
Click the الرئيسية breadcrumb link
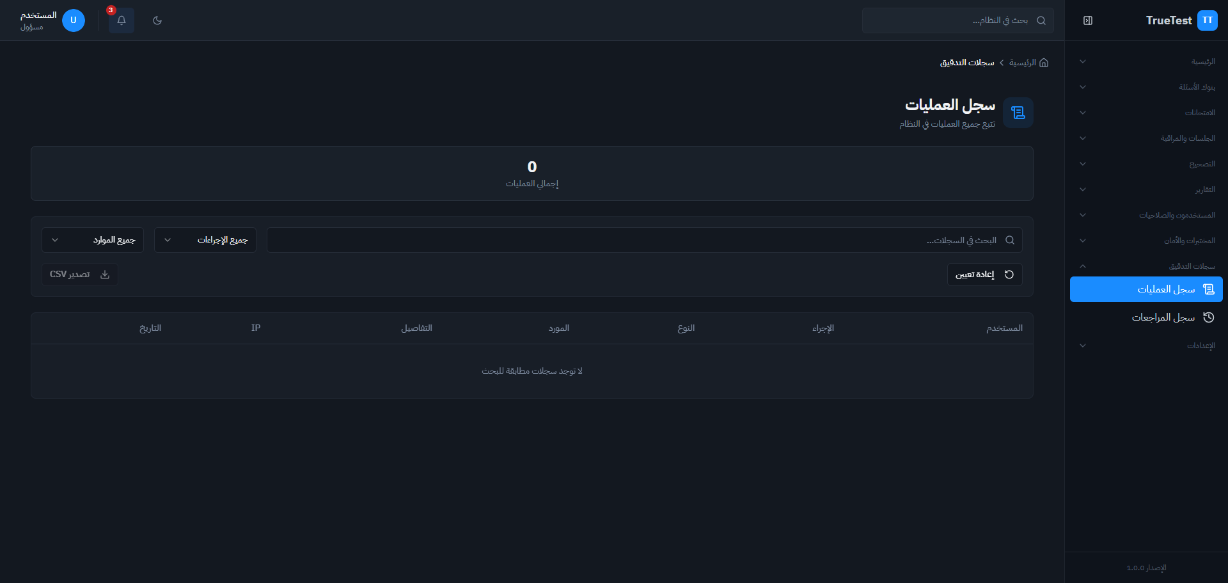pos(1022,63)
